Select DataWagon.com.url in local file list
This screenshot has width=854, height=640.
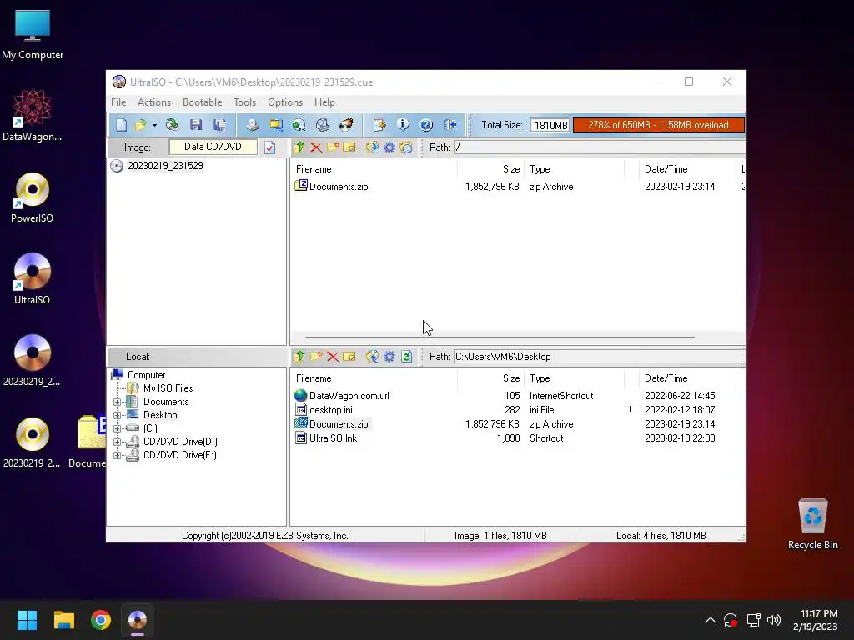click(349, 396)
